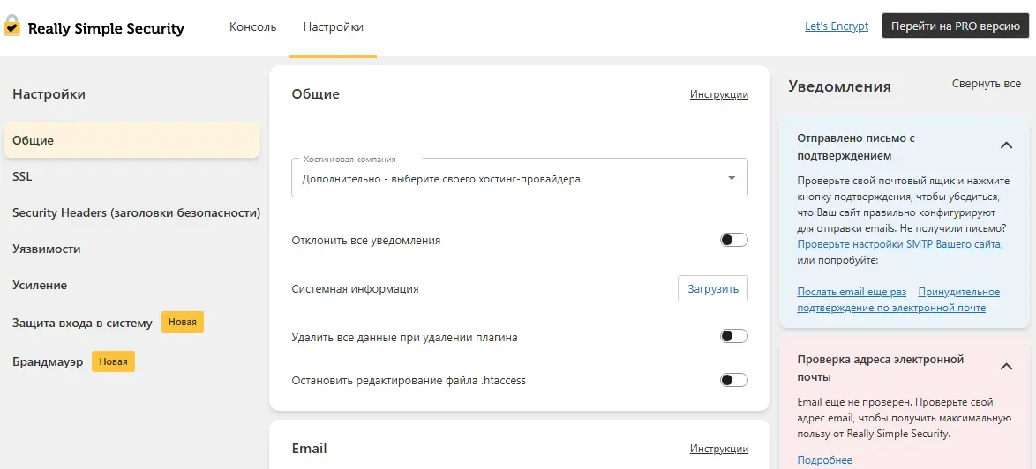Collapse the 'Проверка адреса электронной почты' notification

tap(1005, 367)
